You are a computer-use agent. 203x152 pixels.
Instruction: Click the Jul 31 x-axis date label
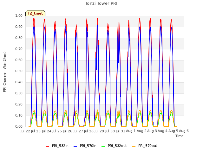(121, 131)
